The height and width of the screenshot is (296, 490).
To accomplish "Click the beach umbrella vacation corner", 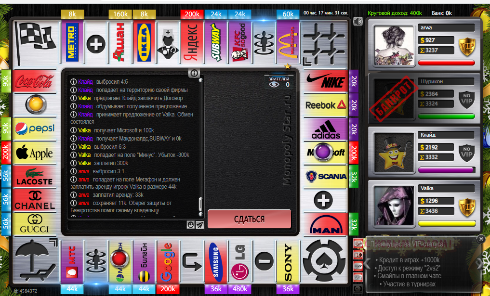I will tap(36, 261).
